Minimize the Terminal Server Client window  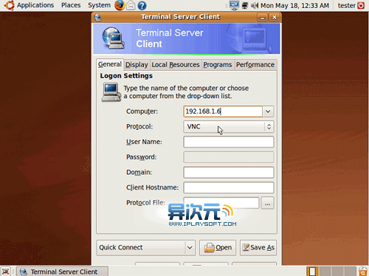[262, 17]
